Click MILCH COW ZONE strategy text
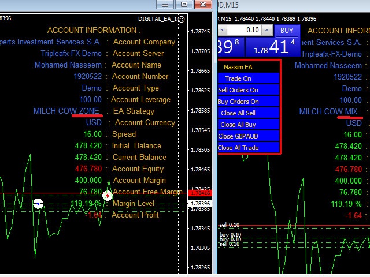 click(x=66, y=111)
